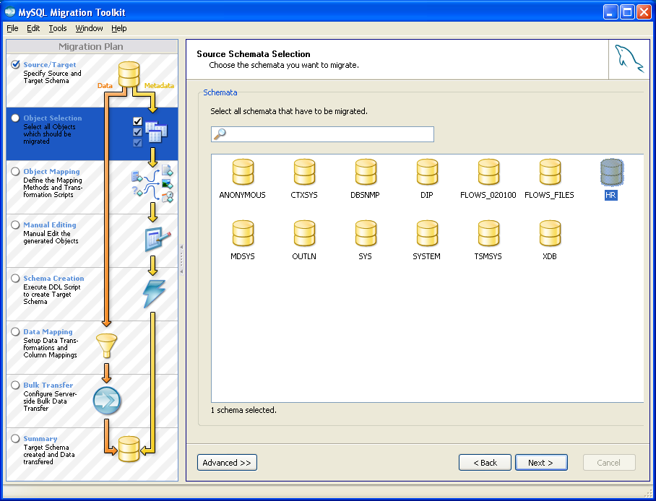Viewport: 656px width, 501px height.
Task: Click the Bulk Transfer round arrow icon
Action: [107, 401]
